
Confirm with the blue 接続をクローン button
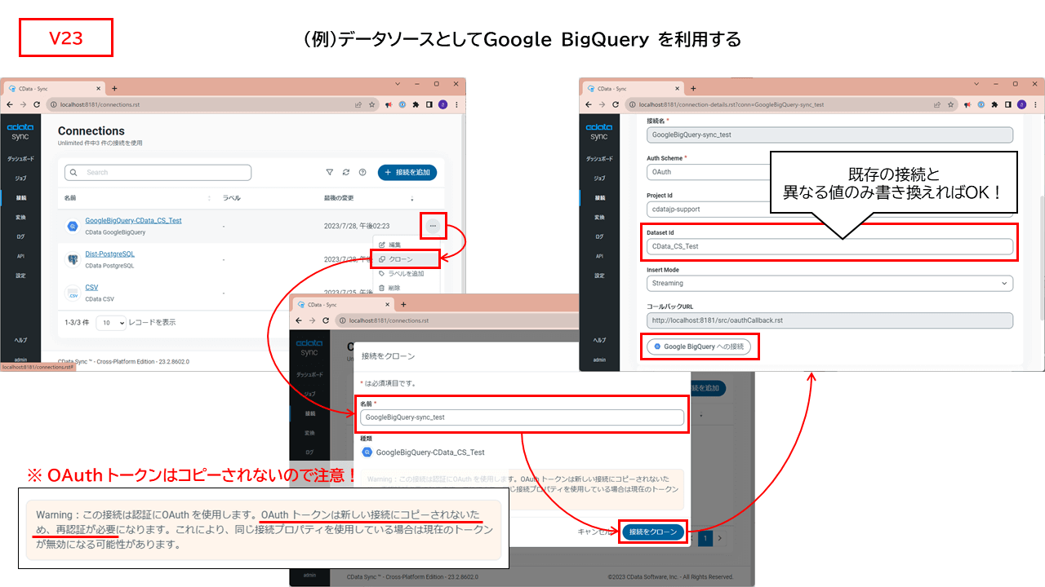pyautogui.click(x=653, y=532)
